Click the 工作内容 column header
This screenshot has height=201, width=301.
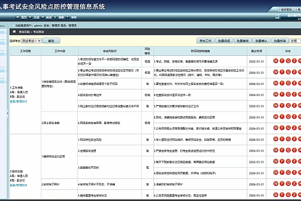tap(60, 51)
